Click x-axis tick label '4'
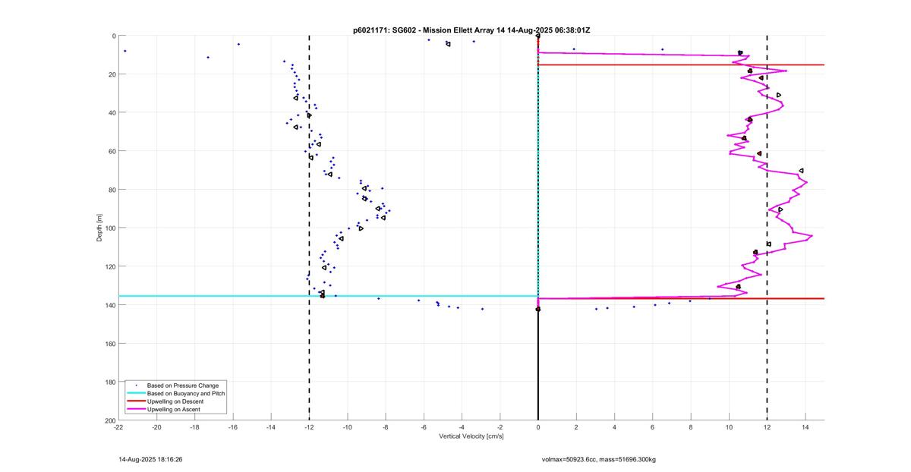The height and width of the screenshot is (472, 911). point(614,427)
